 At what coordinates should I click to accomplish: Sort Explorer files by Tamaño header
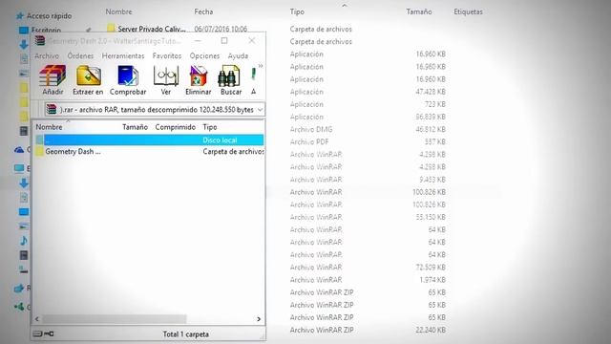[419, 11]
